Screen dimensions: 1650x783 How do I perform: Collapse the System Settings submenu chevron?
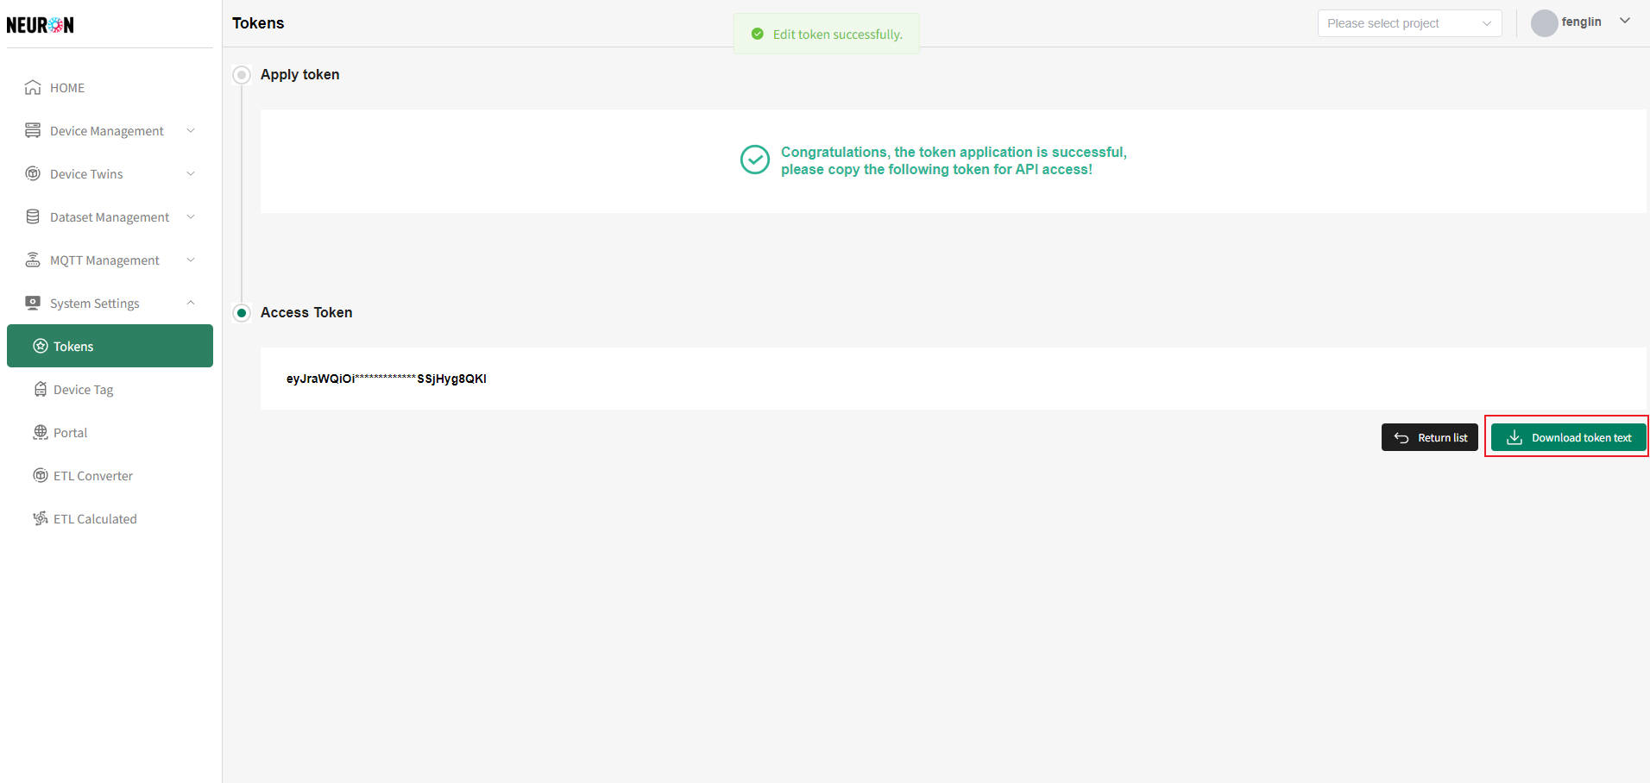[x=191, y=303]
